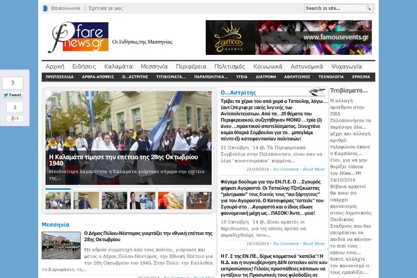Open the Σχετικά με μας link
The width and height of the screenshot is (417, 278).
click(x=106, y=8)
